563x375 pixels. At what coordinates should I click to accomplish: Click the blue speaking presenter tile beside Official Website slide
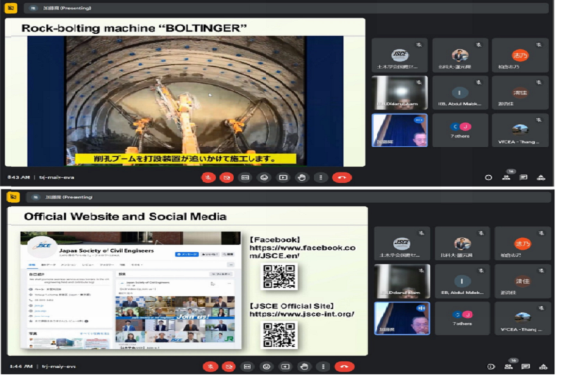coord(402,318)
